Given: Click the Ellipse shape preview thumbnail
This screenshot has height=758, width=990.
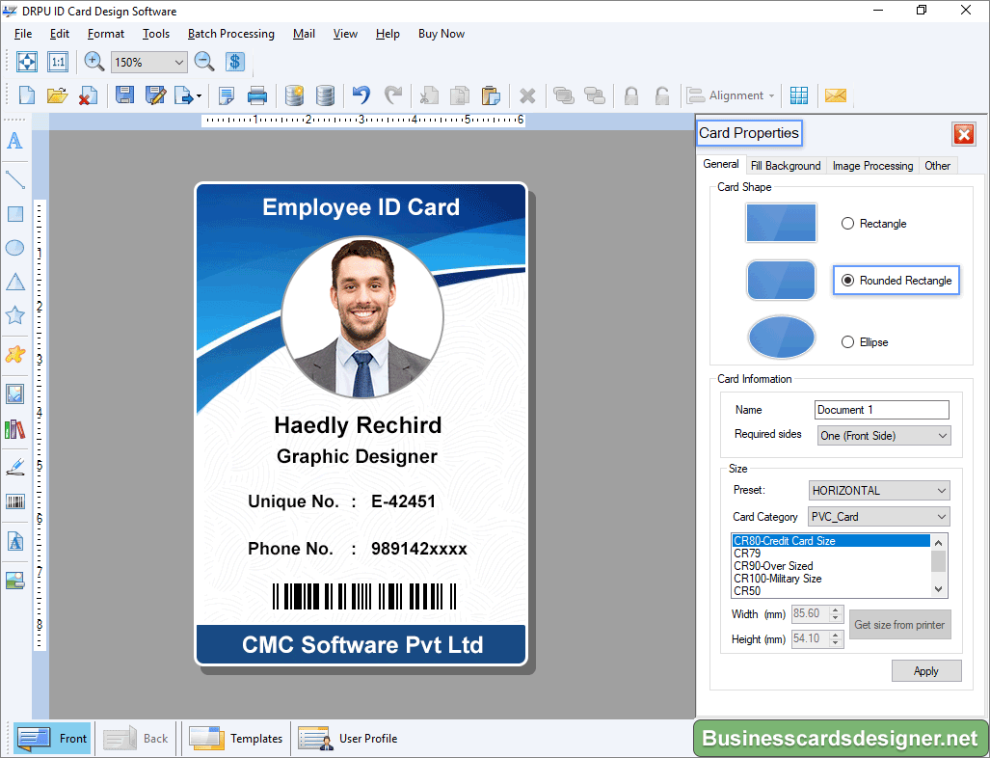Looking at the screenshot, I should [781, 337].
